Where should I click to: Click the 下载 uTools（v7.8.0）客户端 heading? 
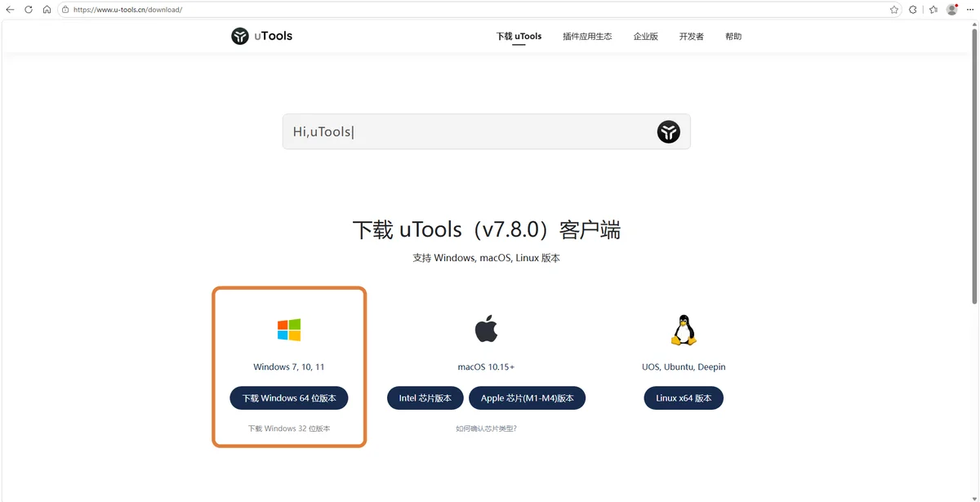point(486,229)
